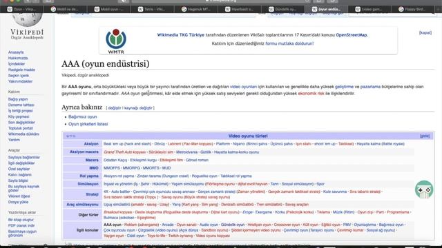Click red "ekonomik risk" link
The width and height of the screenshot is (442, 248).
pyautogui.click(x=311, y=94)
